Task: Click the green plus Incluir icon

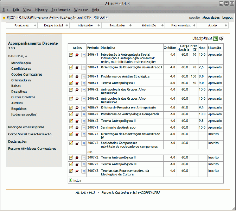Action: pyautogui.click(x=70, y=180)
